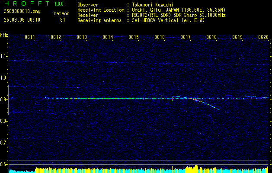272x173 pixels.
Task: Click the 0618 time marker
Action: pos(211,37)
